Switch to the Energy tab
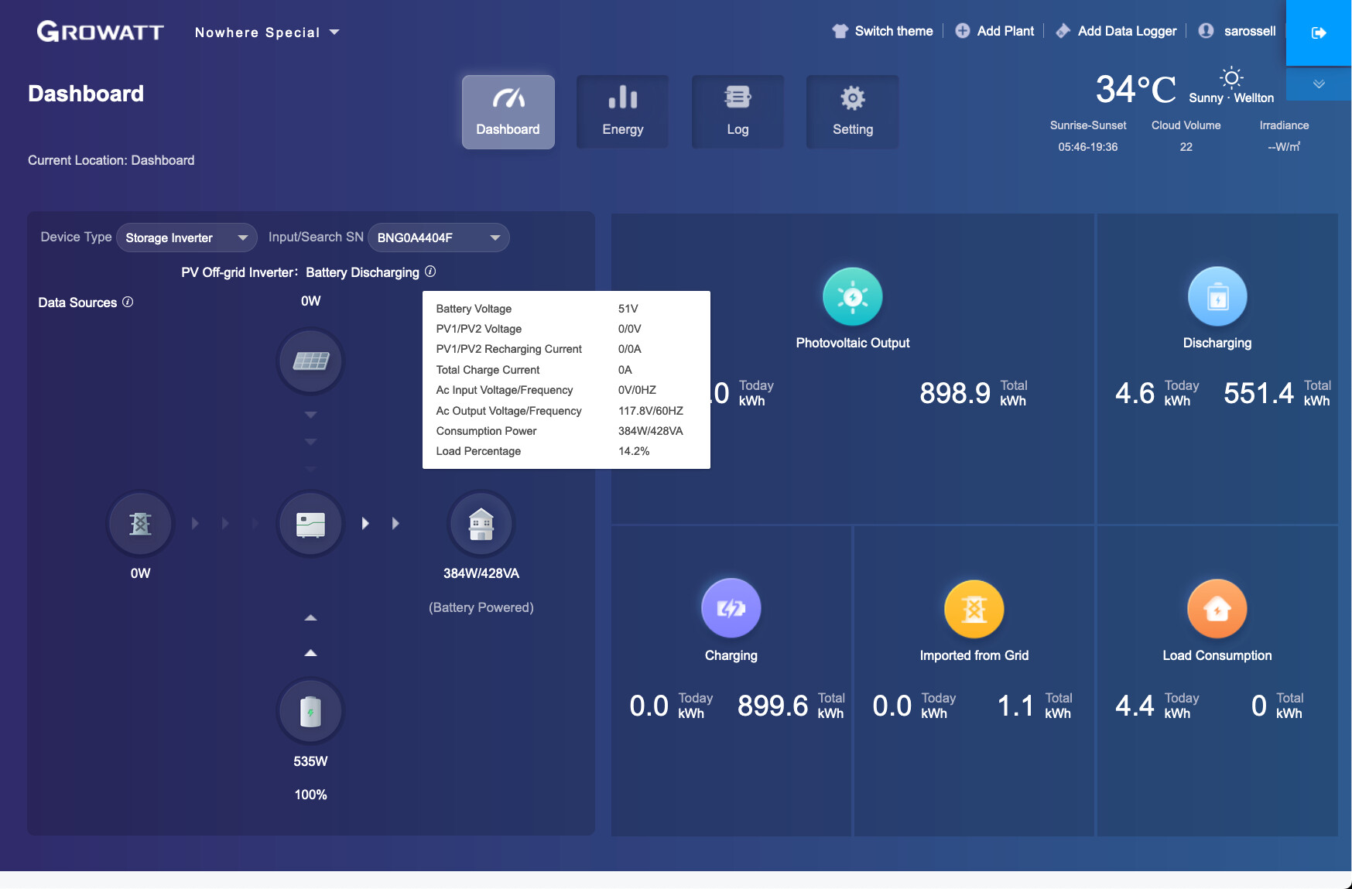 pos(622,111)
